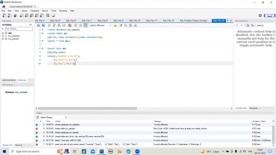The image size is (276, 155).
Task: Open the find panel magnifier icon
Action: coord(125,25)
